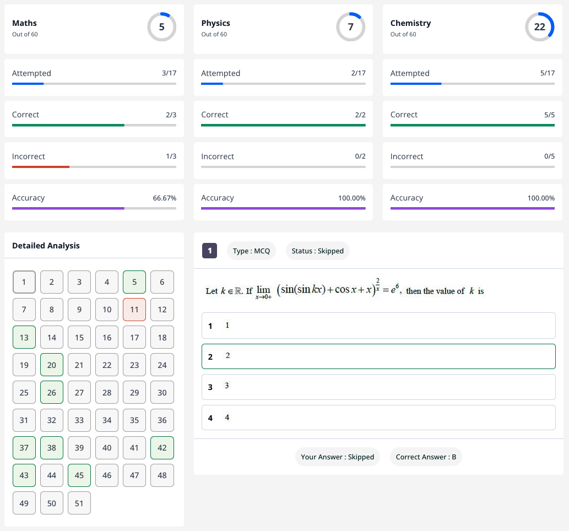Click the dark question number 1 badge
Viewport: 569px width, 531px height.
(209, 251)
